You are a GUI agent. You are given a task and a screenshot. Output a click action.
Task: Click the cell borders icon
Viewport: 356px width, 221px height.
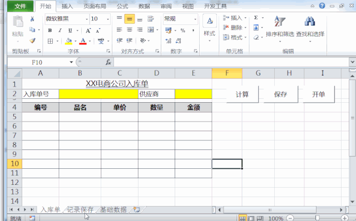[51, 41]
